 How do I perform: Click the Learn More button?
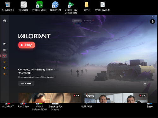click(26, 83)
